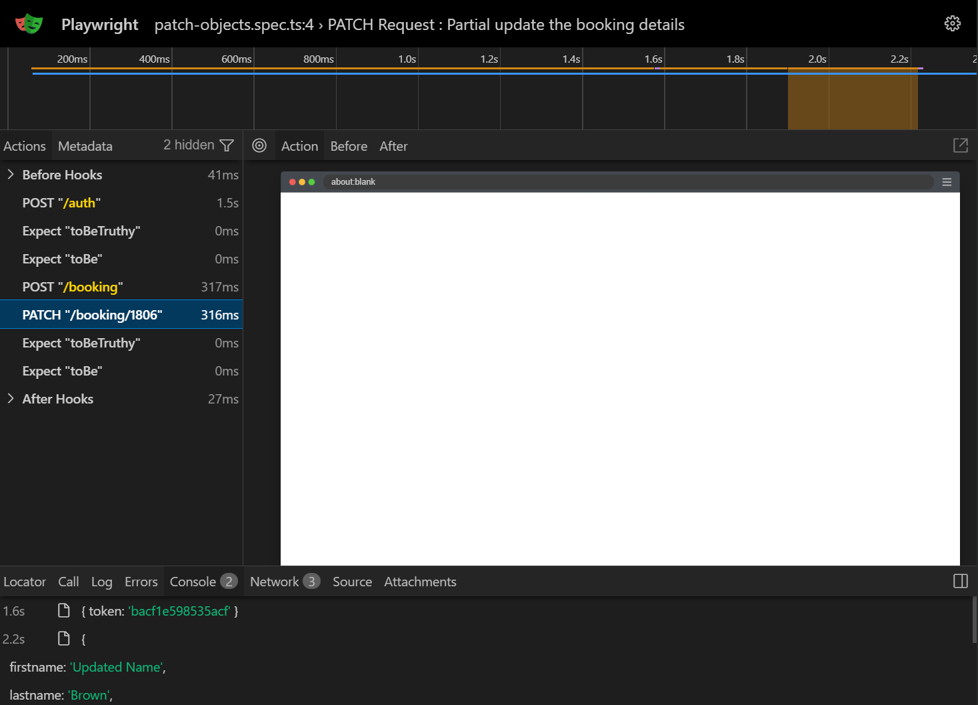Expand the After Hooks action
The width and height of the screenshot is (978, 705).
tap(11, 399)
